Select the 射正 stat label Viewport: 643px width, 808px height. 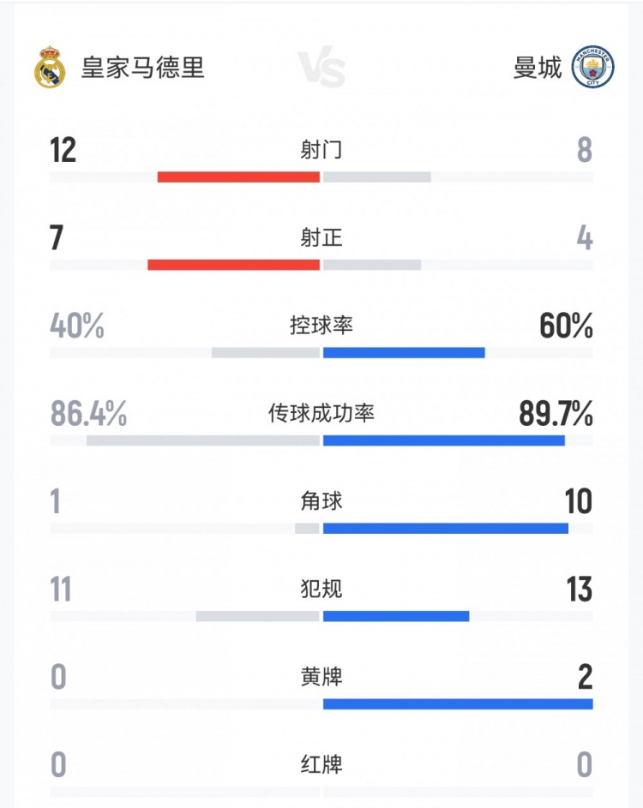point(321,237)
